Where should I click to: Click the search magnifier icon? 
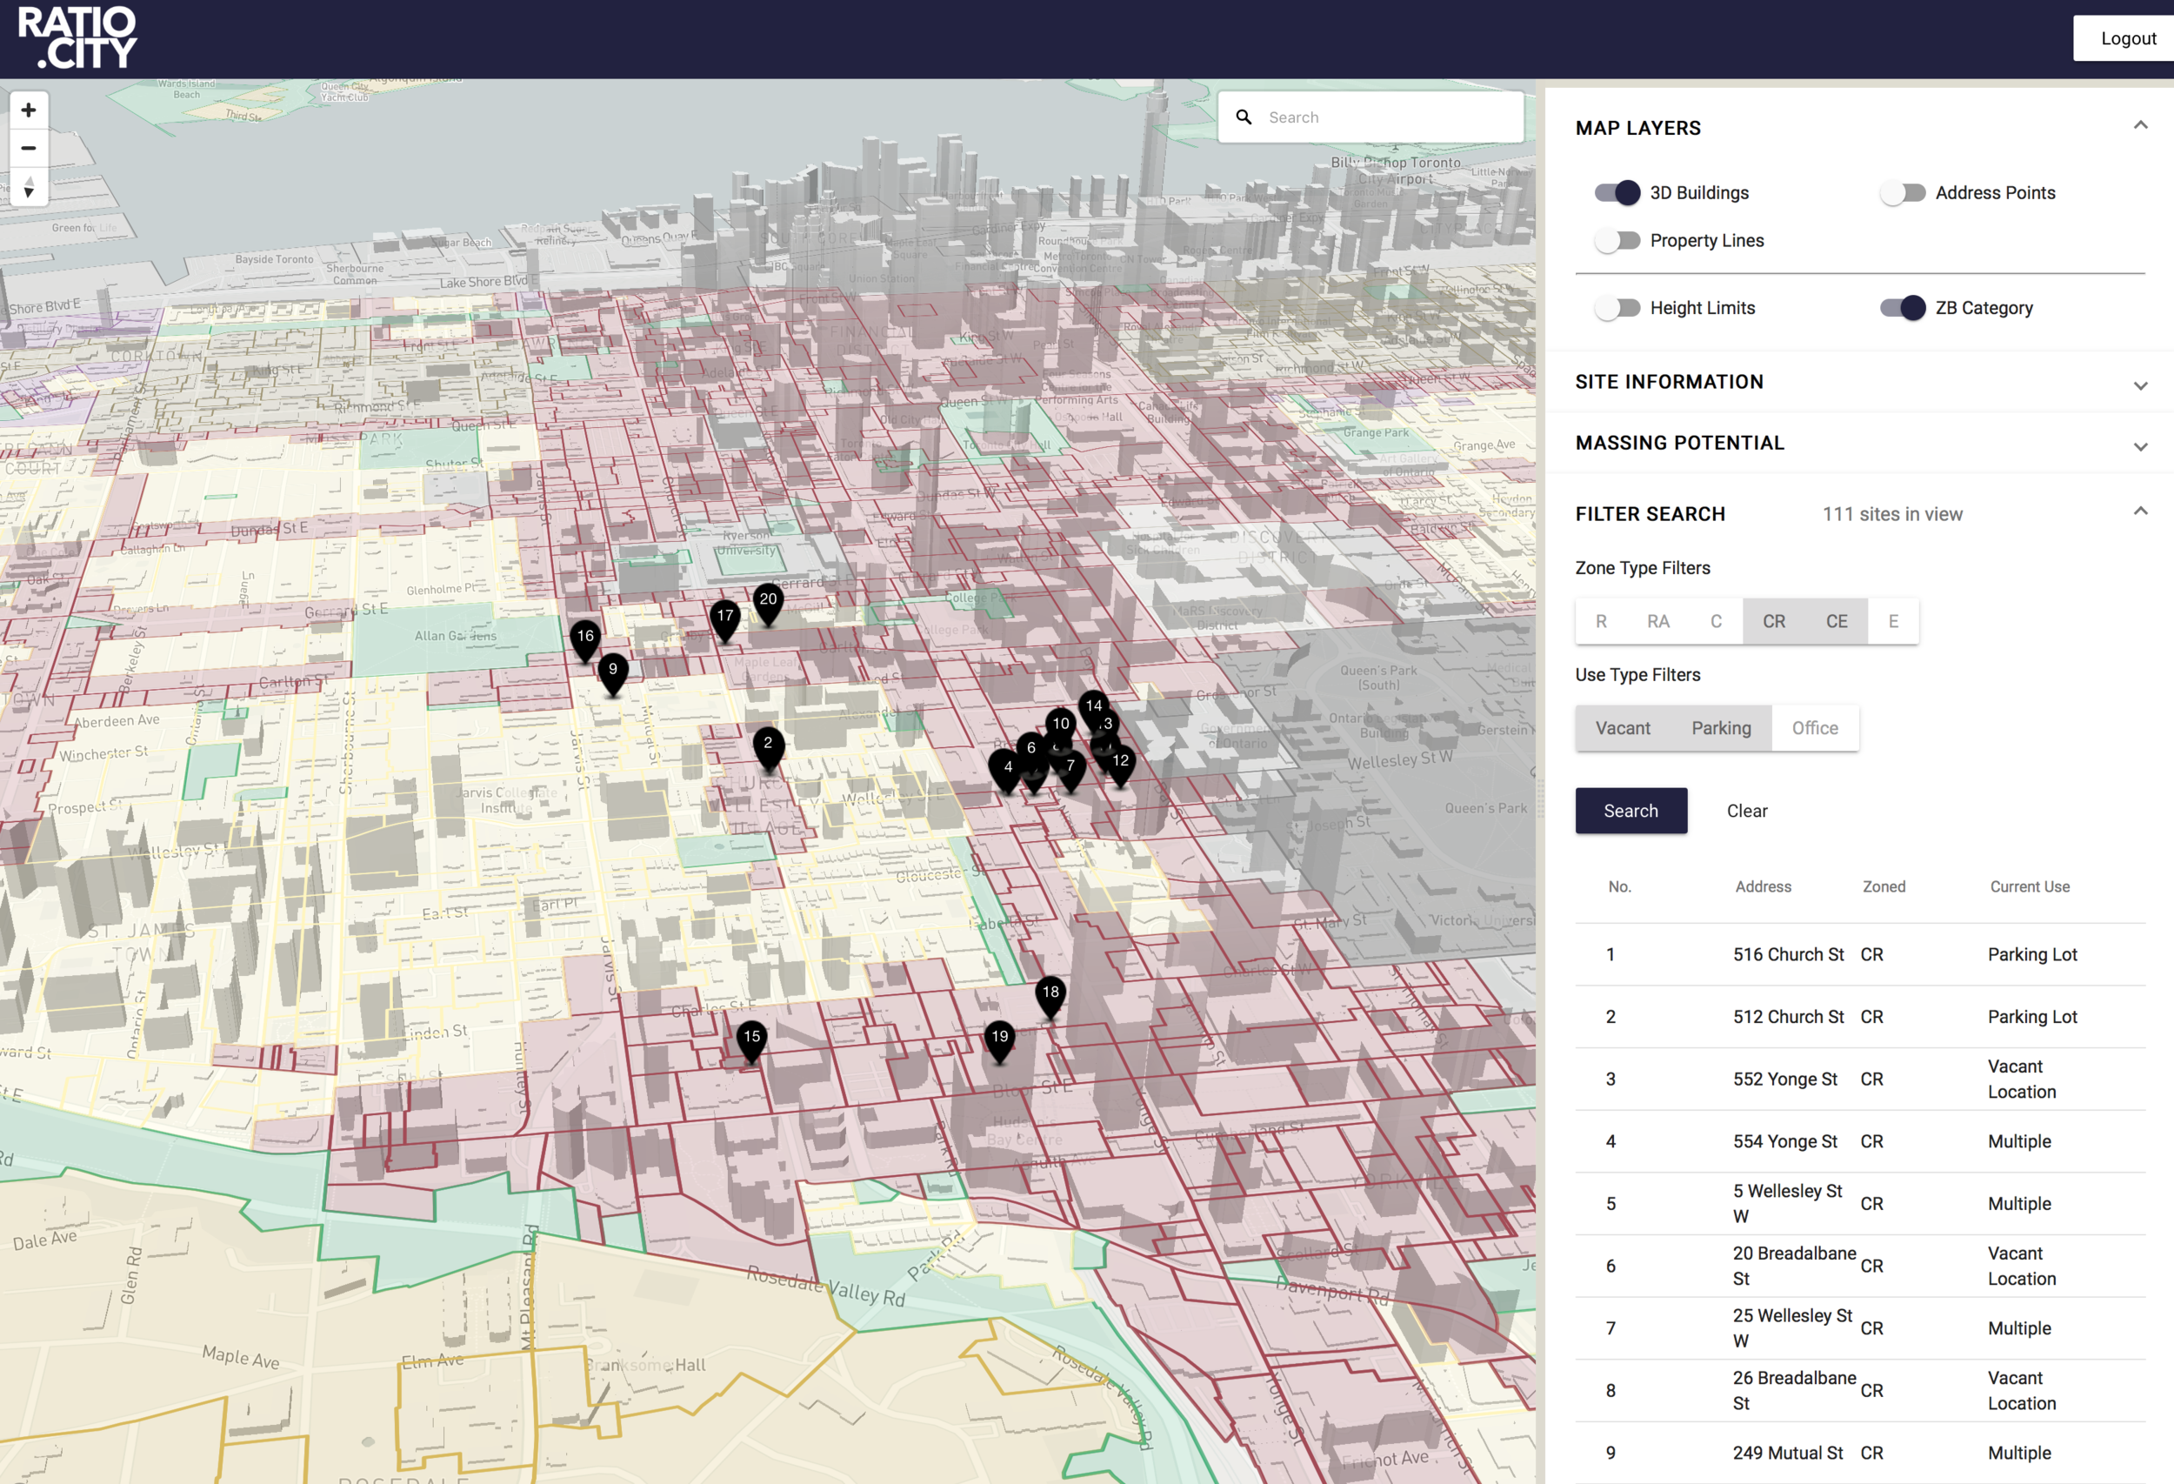click(x=1244, y=117)
